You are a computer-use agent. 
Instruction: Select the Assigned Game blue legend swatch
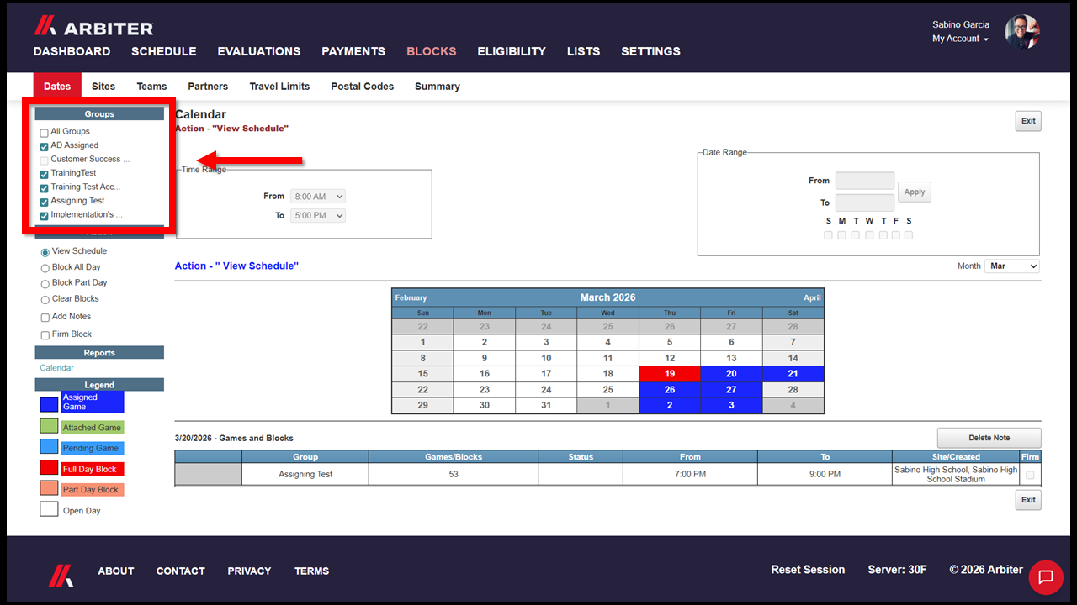49,404
